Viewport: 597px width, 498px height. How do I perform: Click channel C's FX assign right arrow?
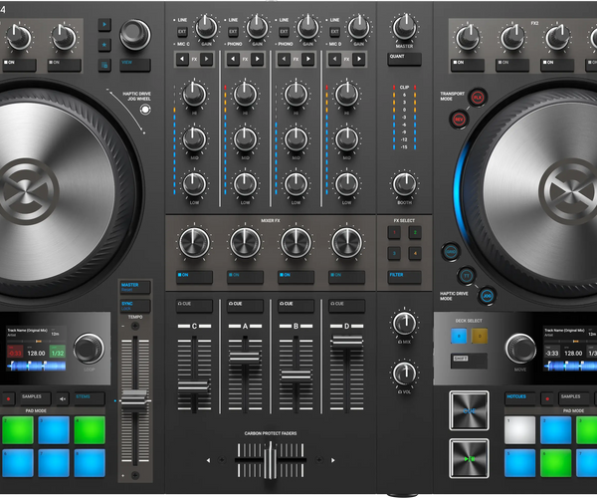pyautogui.click(x=206, y=59)
